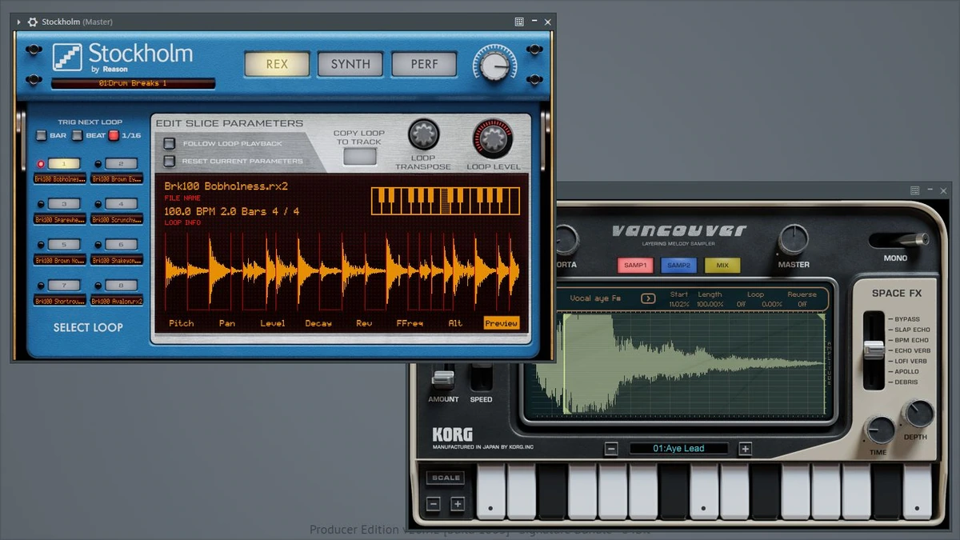Open the Stockholm window plugin options arrow

click(18, 22)
